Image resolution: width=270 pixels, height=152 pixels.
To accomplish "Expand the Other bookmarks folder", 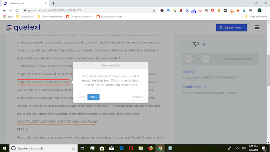I will [256, 17].
